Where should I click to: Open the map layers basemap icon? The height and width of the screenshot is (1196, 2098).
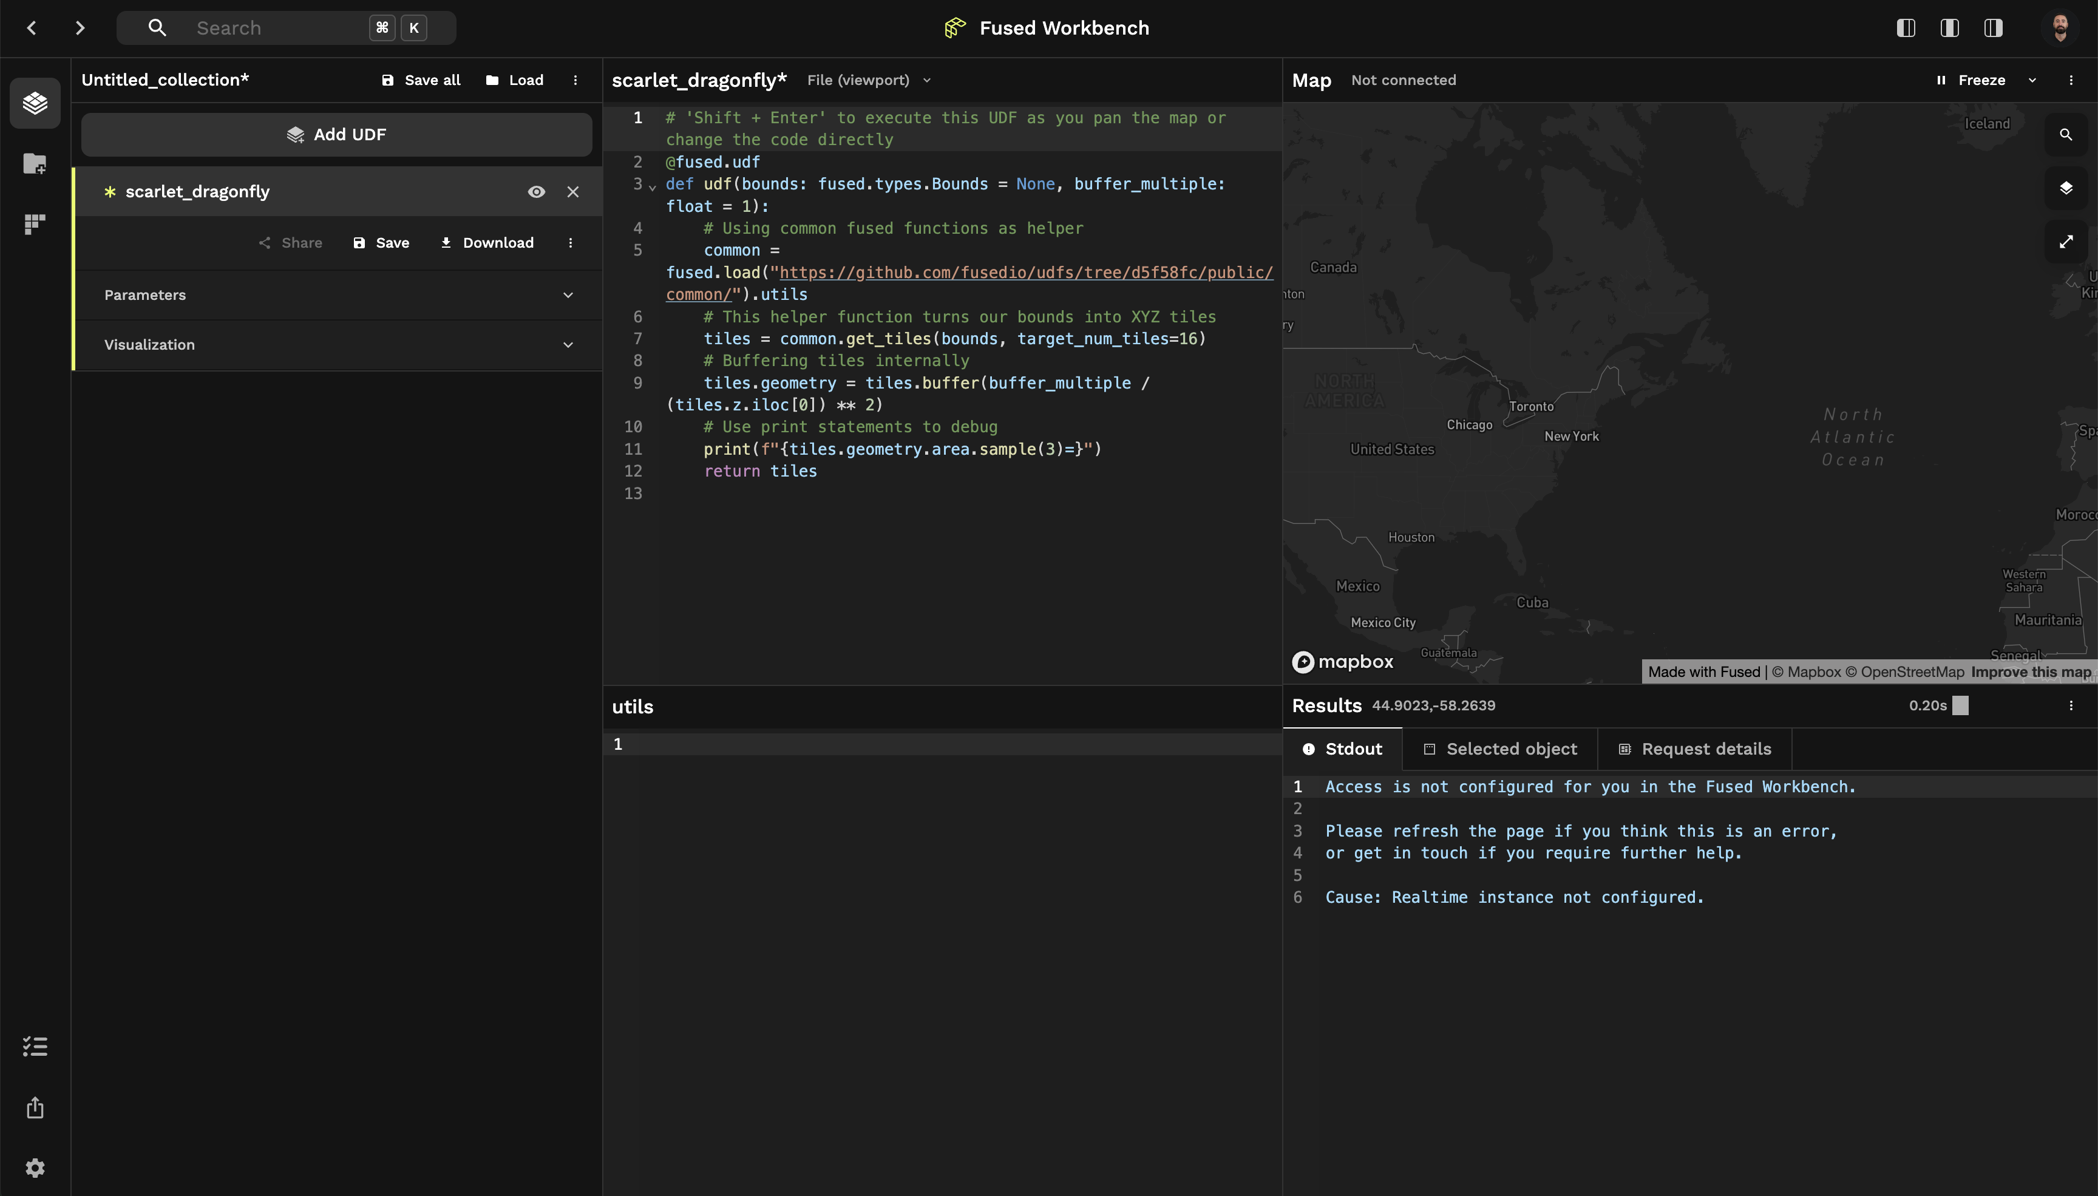(2066, 188)
